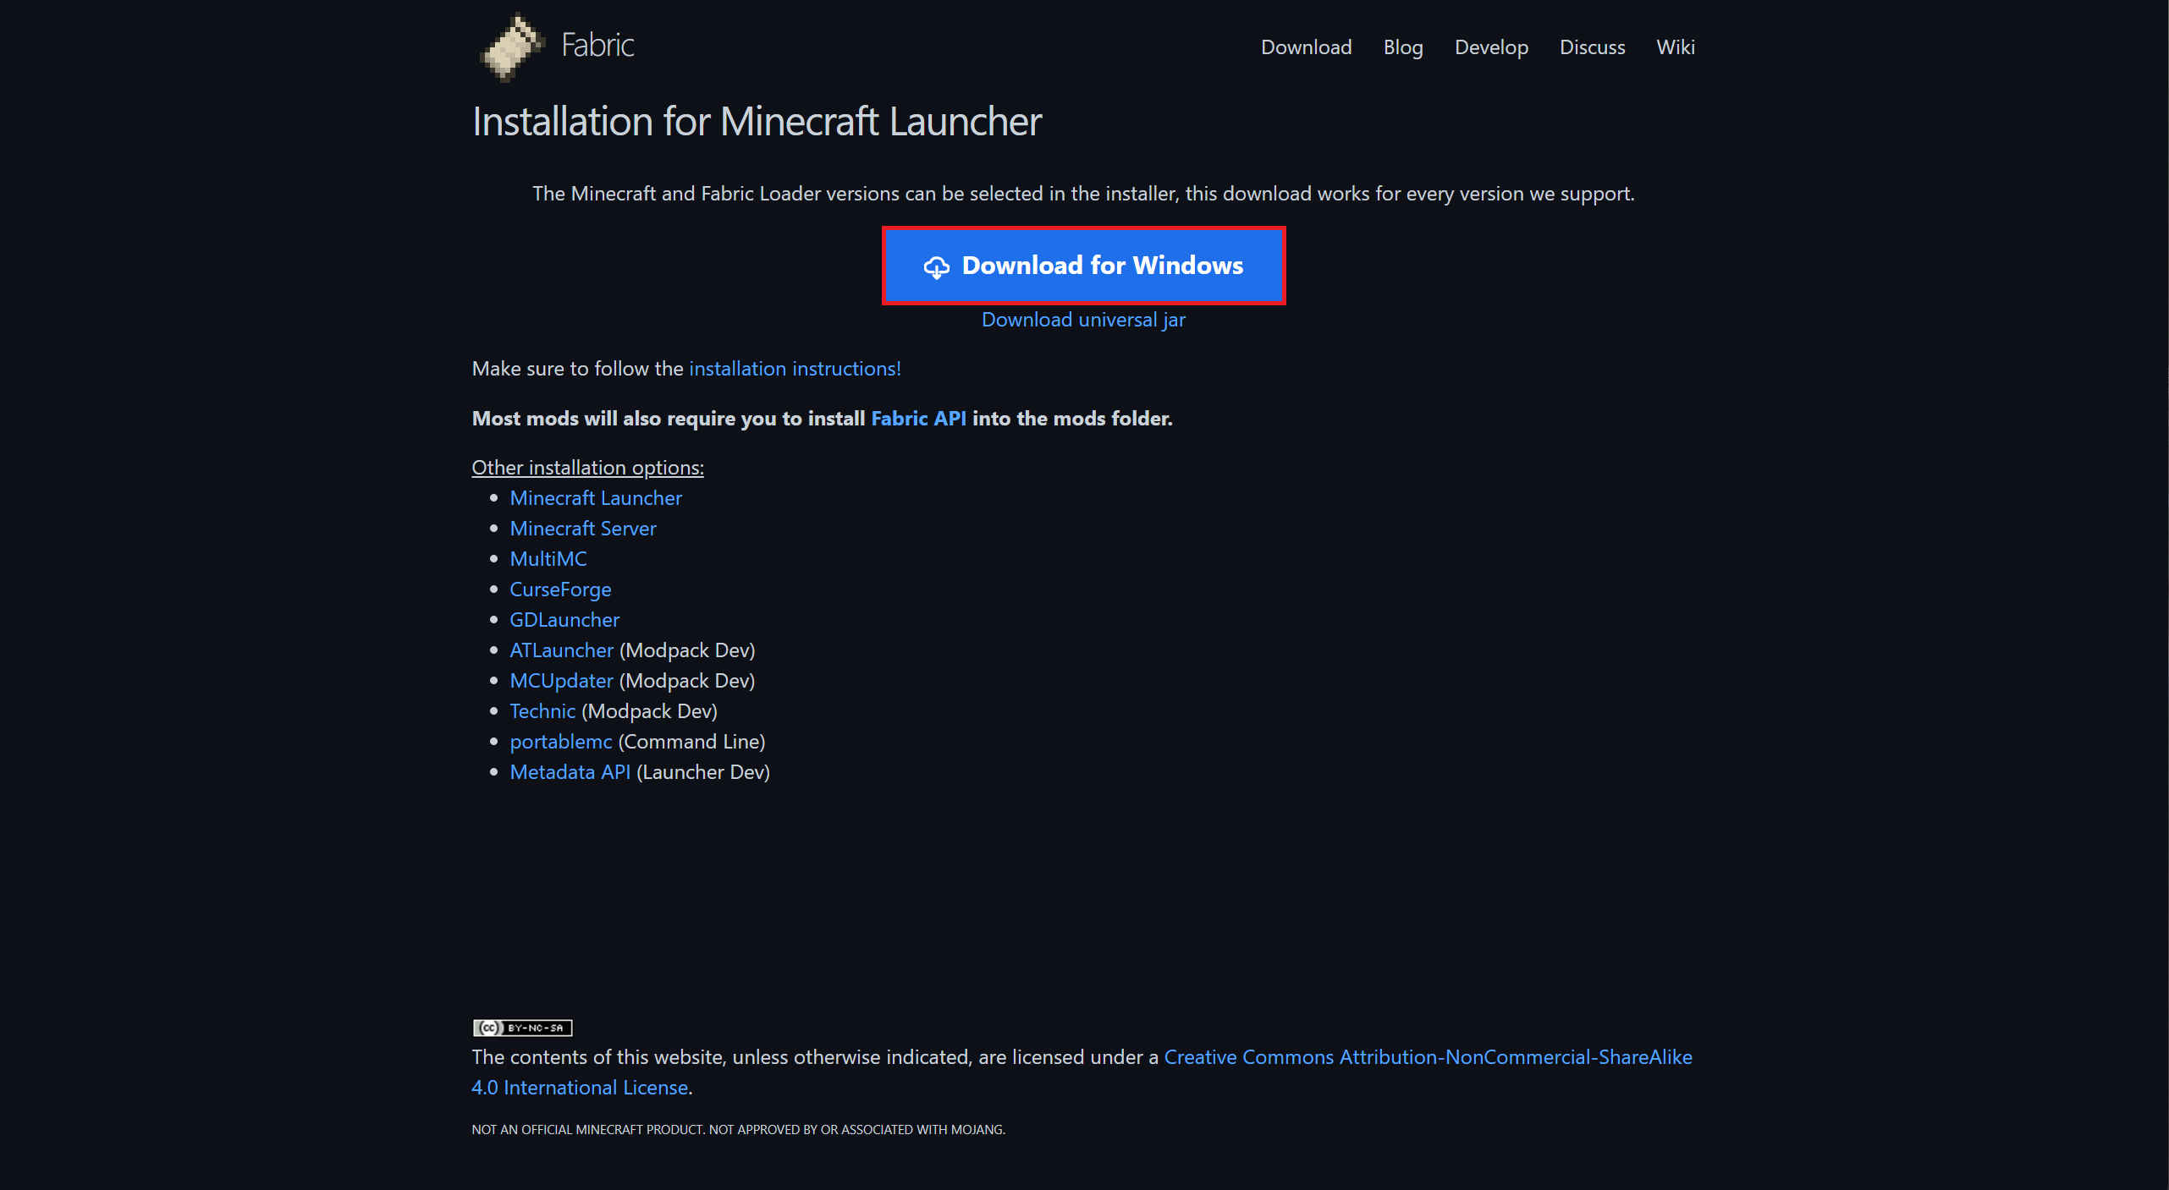Click the cloud download icon
Viewport: 2169px width, 1190px height.
936,267
